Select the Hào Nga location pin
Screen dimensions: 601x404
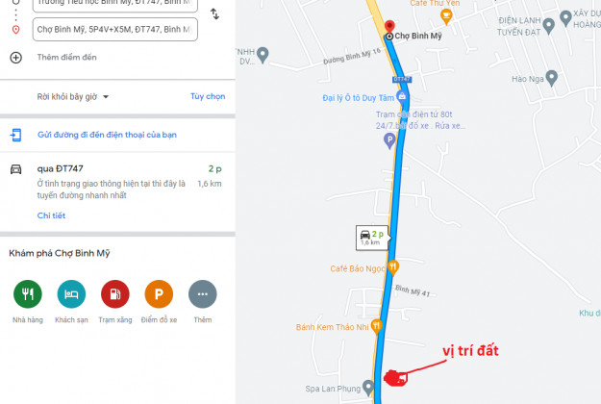(x=551, y=78)
